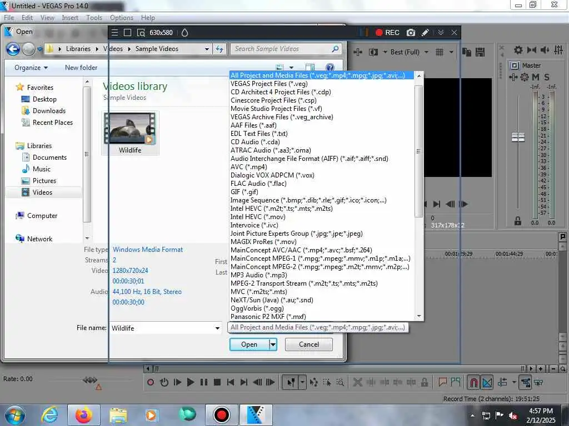
Task: Expand the Open button split arrow
Action: tap(273, 344)
